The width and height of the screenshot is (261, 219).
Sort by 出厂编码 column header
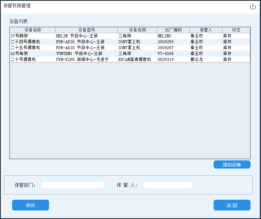[173, 30]
